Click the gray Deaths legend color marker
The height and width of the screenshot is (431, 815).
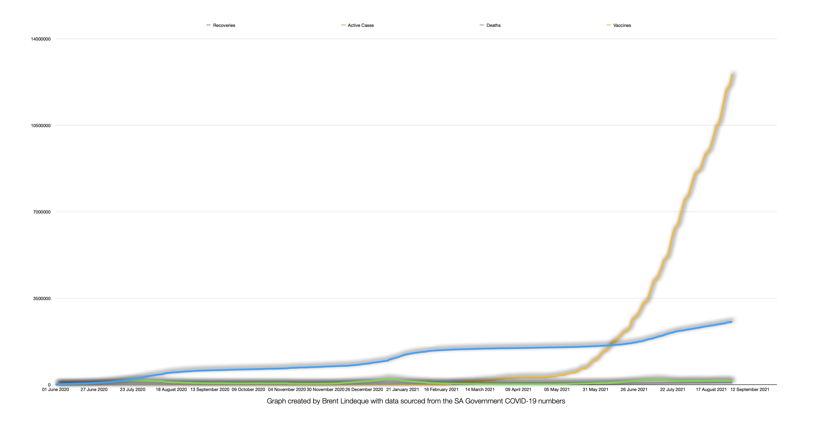[482, 25]
